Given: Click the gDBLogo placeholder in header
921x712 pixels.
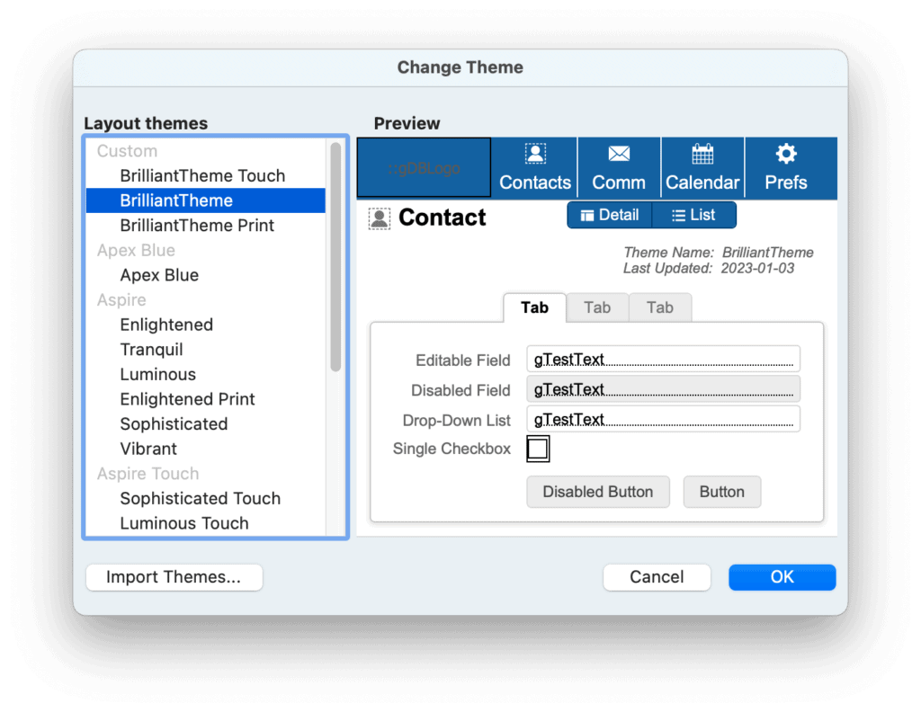Looking at the screenshot, I should [x=425, y=168].
